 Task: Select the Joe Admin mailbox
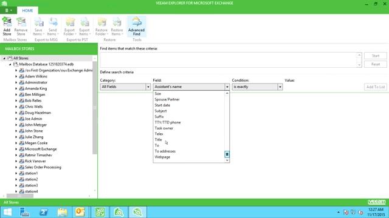[x=33, y=119]
